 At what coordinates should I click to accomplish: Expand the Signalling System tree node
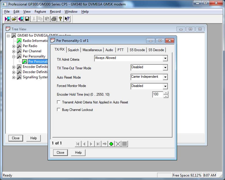click(x=14, y=77)
